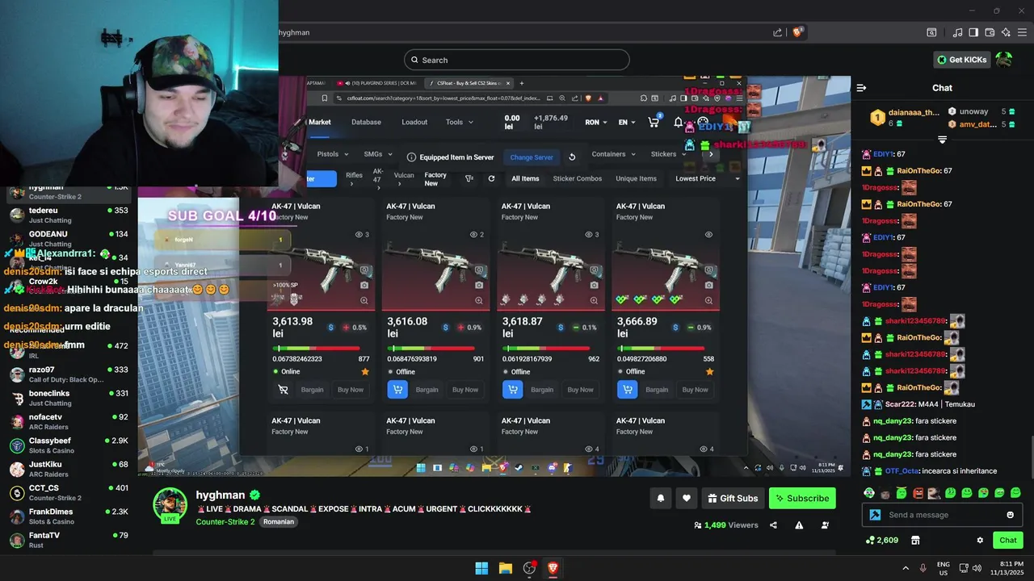Click the share page icon in address bar
Screen dimensions: 1034x581
777,32
